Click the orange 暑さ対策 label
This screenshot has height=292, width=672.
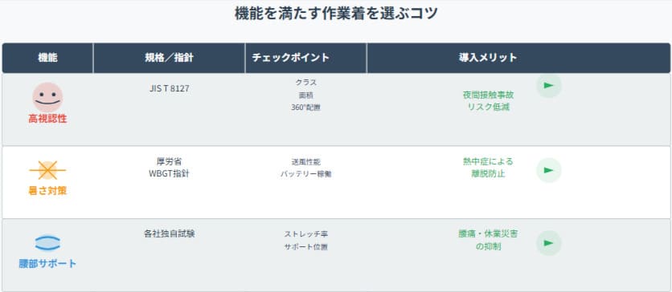pyautogui.click(x=47, y=191)
